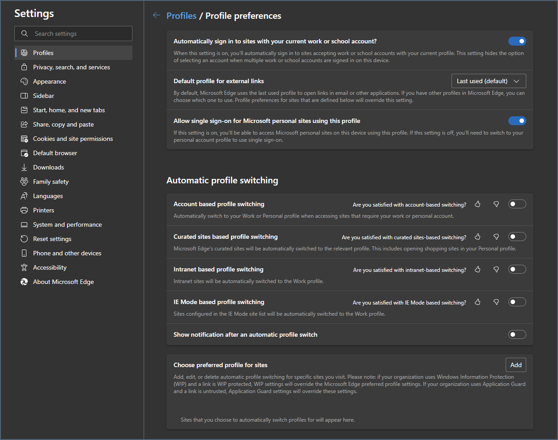
Task: Click the Family safety icon in sidebar
Action: point(24,182)
